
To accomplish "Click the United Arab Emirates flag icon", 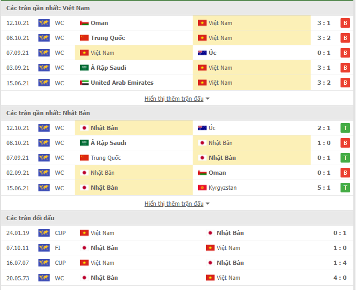I will [84, 83].
